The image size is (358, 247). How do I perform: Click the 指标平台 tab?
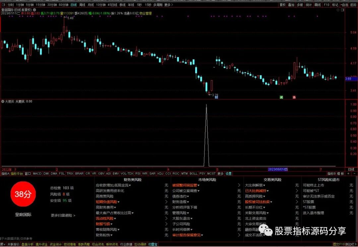pos(17,174)
